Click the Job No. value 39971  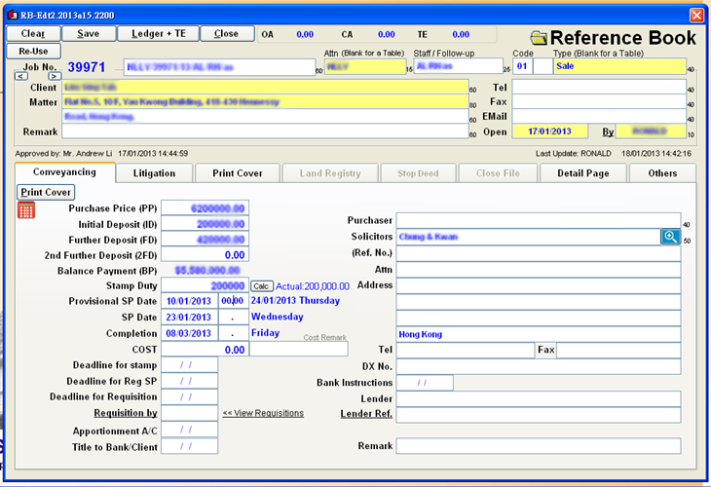pos(87,67)
